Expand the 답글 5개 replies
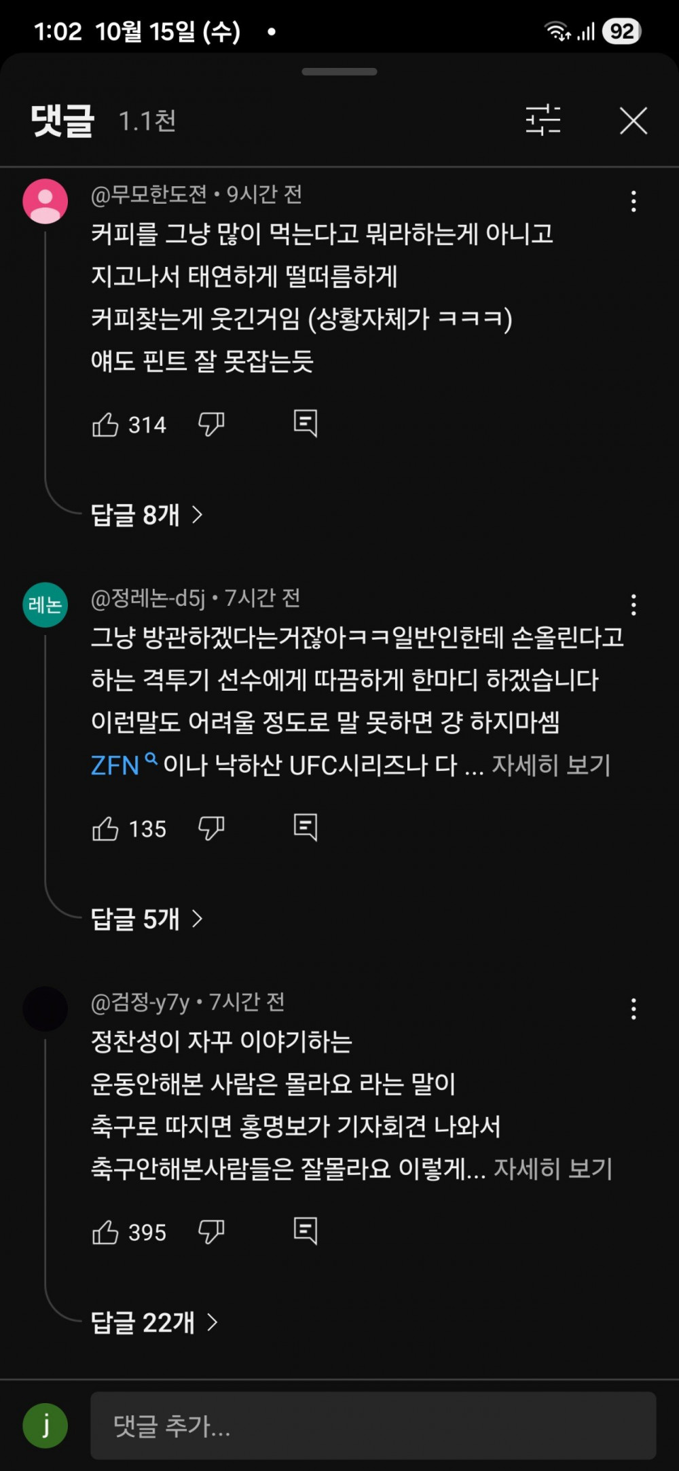Viewport: 679px width, 1471px height. 147,920
